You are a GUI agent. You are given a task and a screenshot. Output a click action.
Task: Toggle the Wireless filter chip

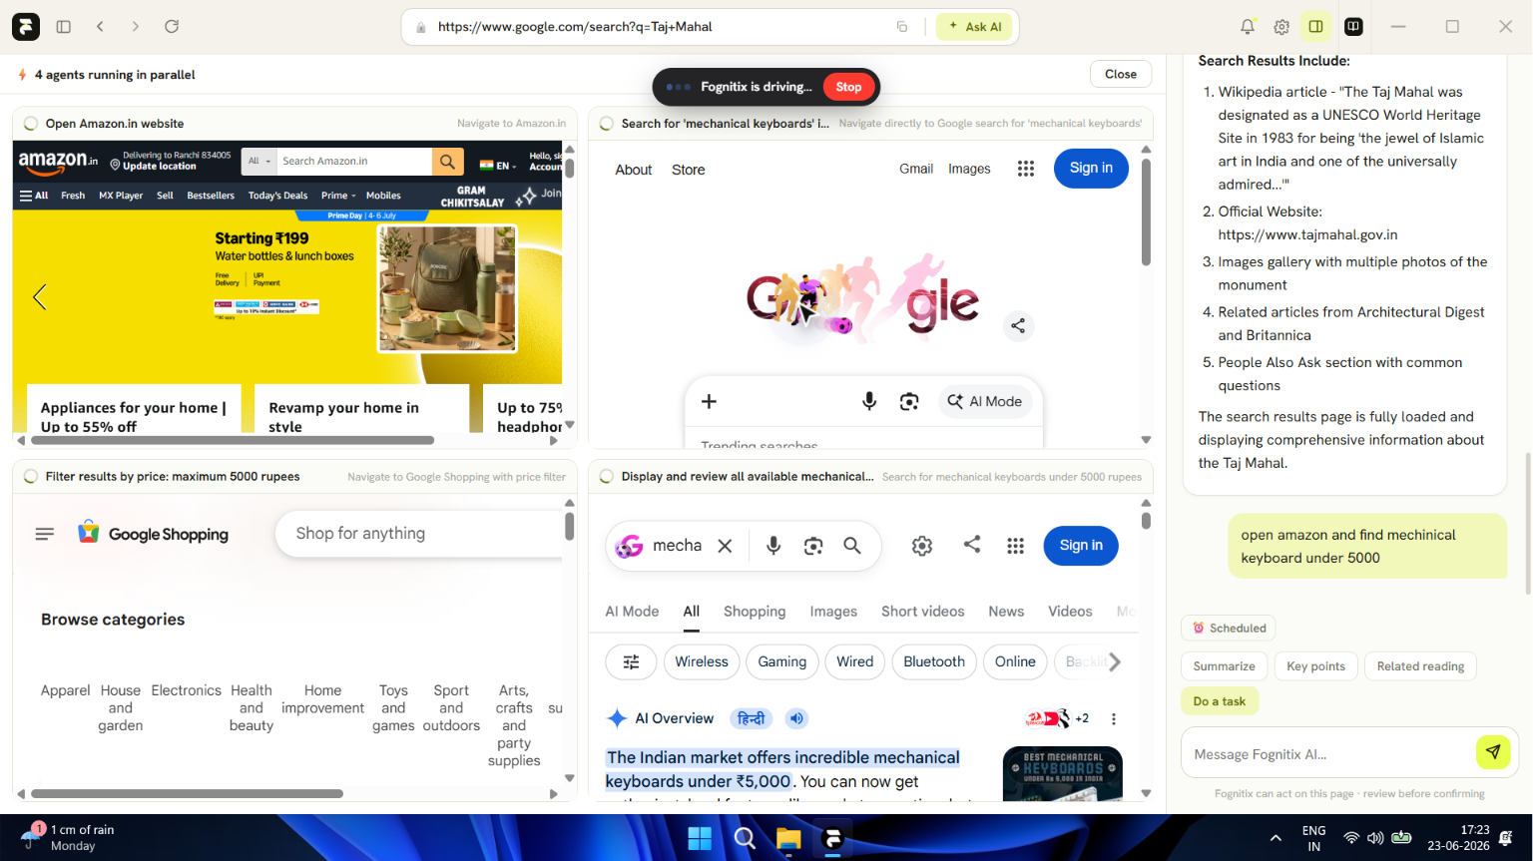click(x=702, y=661)
